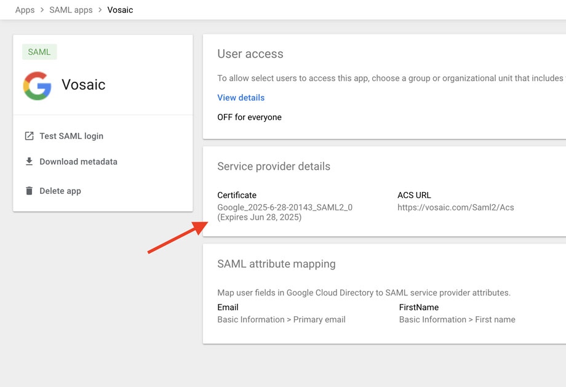This screenshot has width=566, height=387.
Task: Expand the User access card heading
Action: [x=250, y=54]
